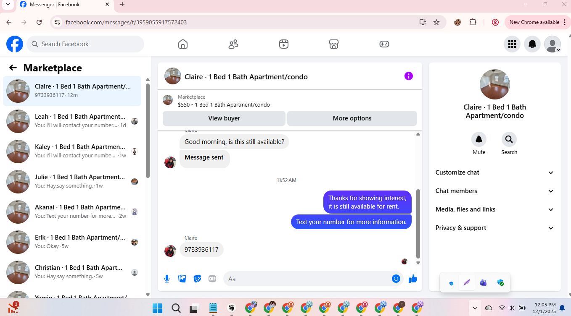The image size is (571, 316).
Task: Open the Marketplace storefront icon
Action: click(334, 44)
